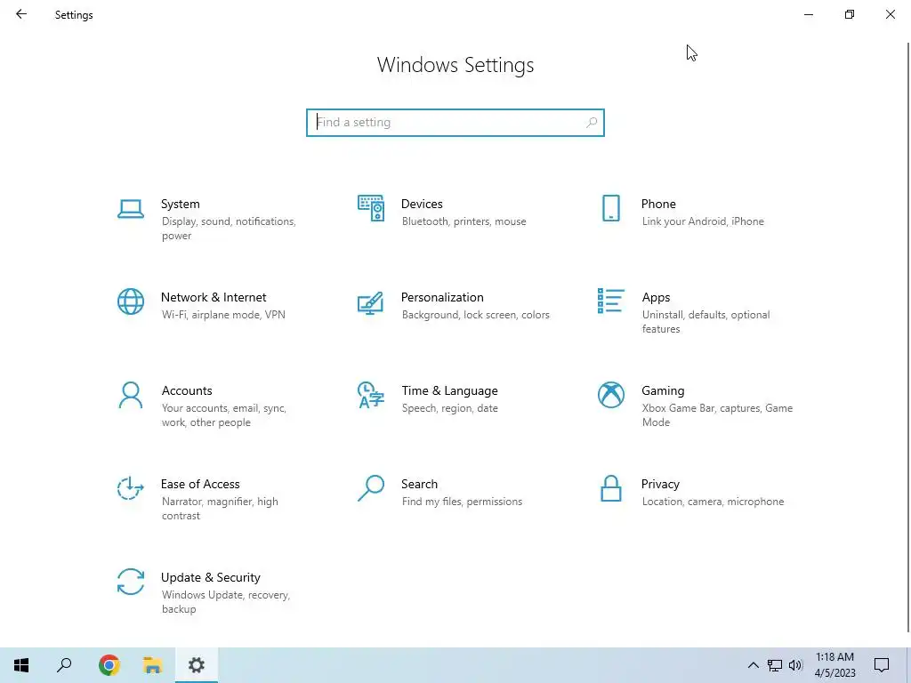Screen dimensions: 911x683
Task: Show hidden tray icons chevron
Action: (x=753, y=665)
